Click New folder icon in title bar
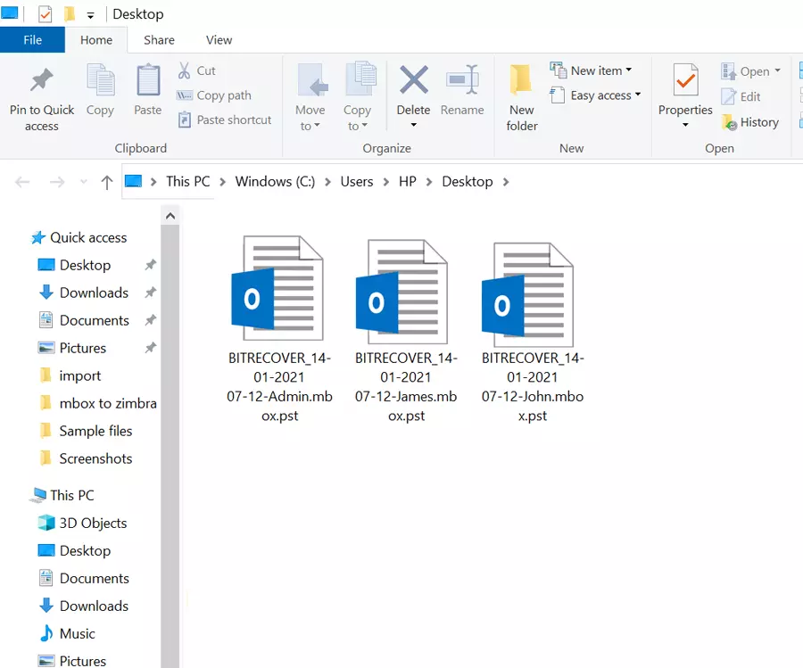 [70, 13]
